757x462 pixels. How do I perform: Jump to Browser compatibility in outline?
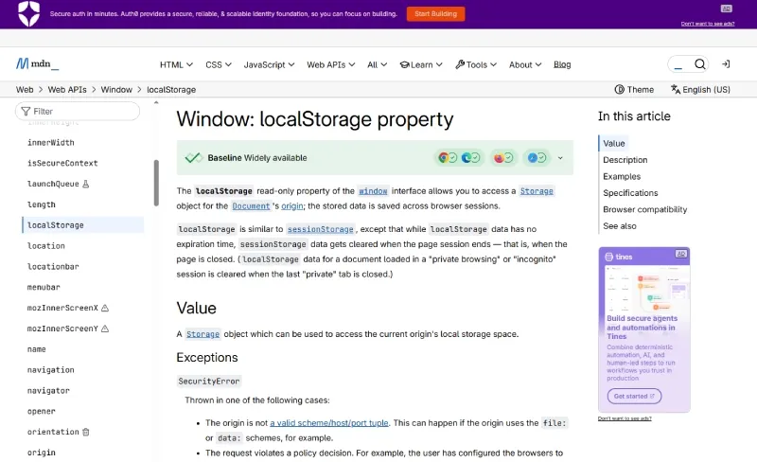click(x=644, y=209)
